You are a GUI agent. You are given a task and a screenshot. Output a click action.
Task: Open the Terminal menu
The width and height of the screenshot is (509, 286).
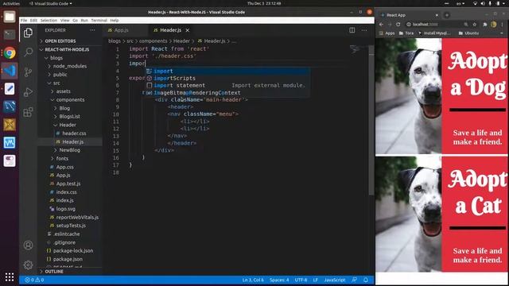(99, 20)
